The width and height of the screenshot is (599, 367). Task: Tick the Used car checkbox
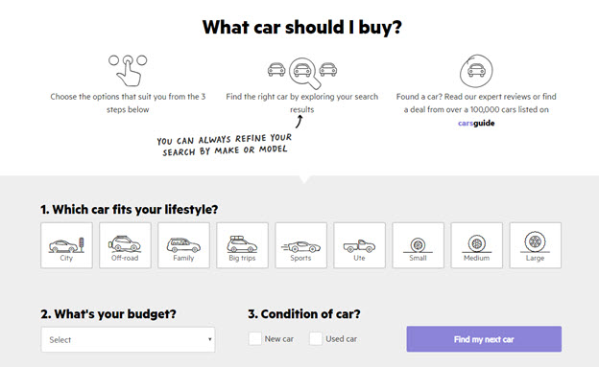coord(316,339)
